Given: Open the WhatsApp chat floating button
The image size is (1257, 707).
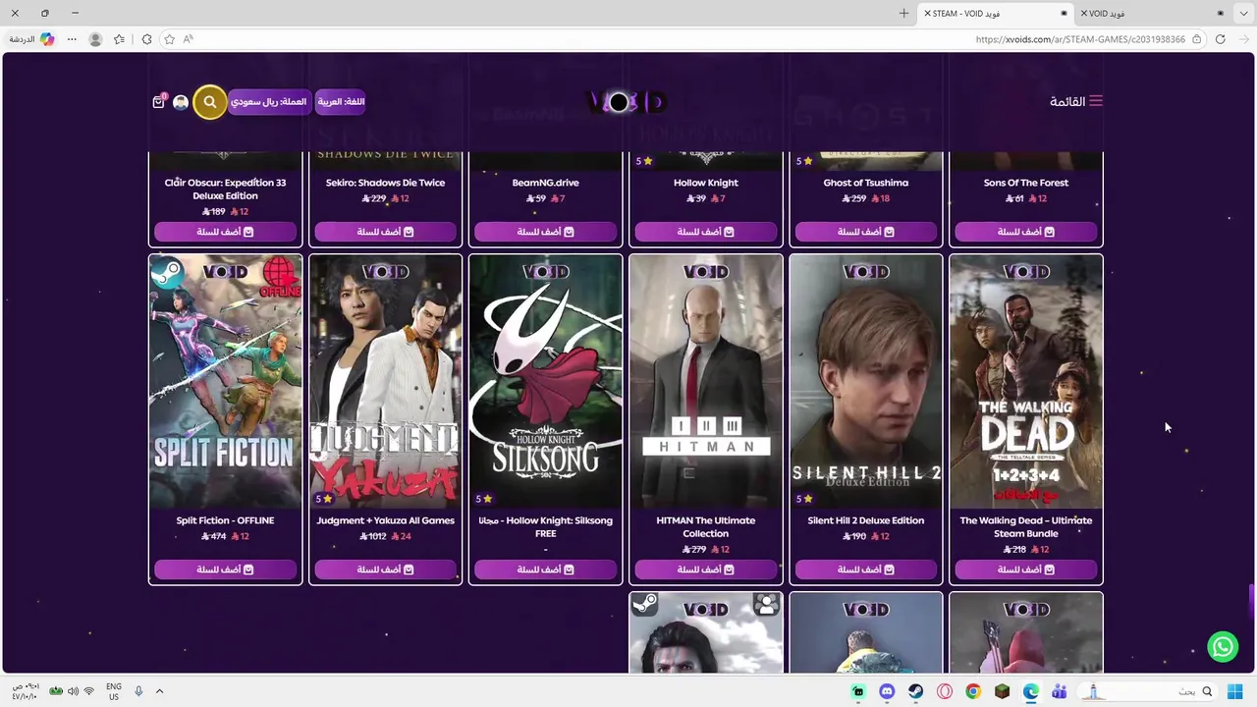Looking at the screenshot, I should [1223, 646].
